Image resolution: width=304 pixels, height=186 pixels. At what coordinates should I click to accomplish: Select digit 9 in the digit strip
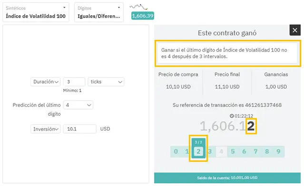point(278,151)
